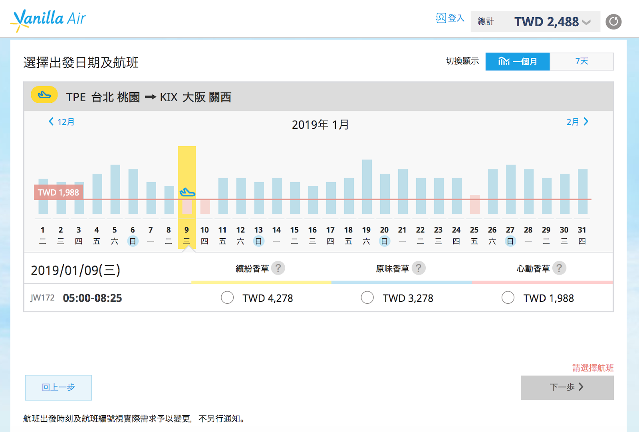Select January 5 price bar
The height and width of the screenshot is (432, 639).
pos(115,189)
